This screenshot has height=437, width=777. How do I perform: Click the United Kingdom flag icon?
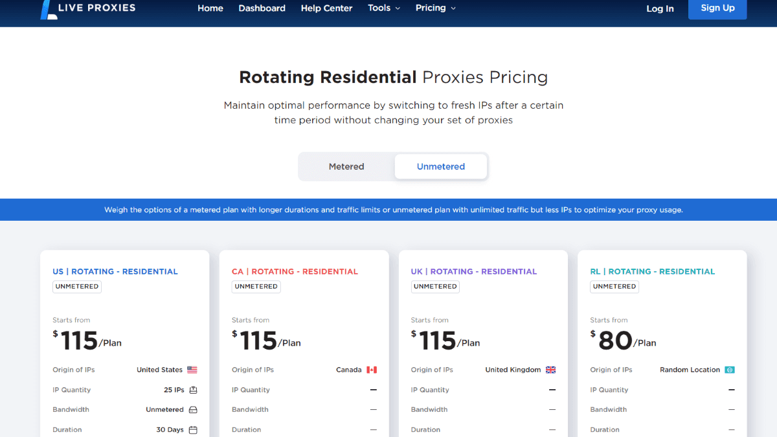[x=551, y=370]
